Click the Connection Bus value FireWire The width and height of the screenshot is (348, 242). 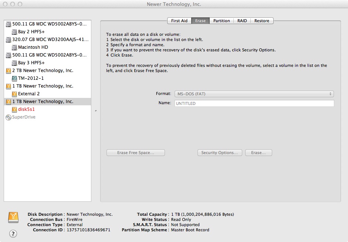click(74, 219)
